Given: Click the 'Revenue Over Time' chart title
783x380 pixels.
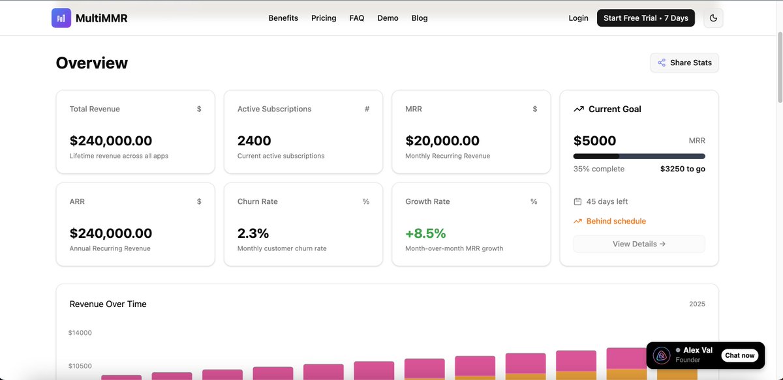Looking at the screenshot, I should [x=108, y=304].
